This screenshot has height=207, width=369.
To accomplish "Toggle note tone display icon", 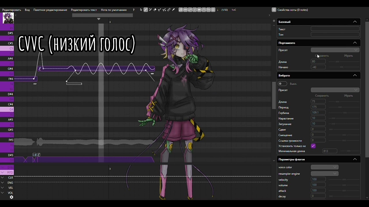I will pyautogui.click(x=181, y=10).
